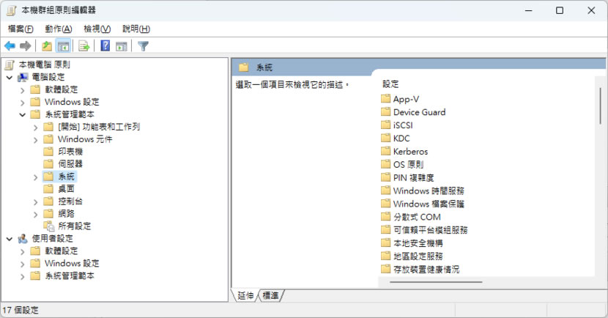Toggle the Show/Hide Action Pane icon
608x318 pixels.
click(121, 46)
